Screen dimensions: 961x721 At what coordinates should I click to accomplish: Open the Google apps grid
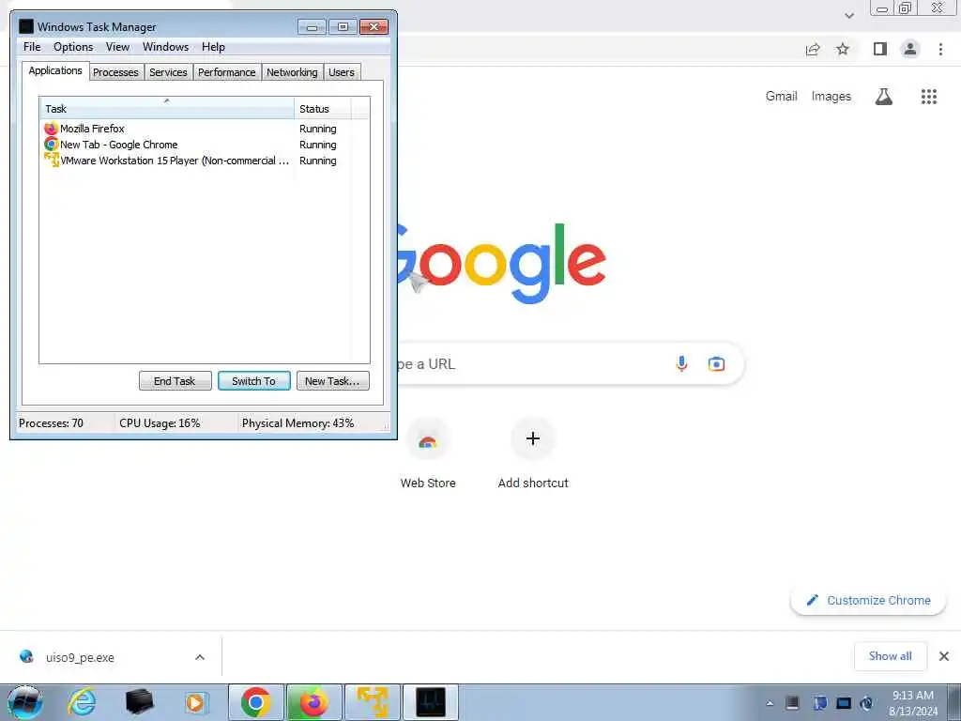pyautogui.click(x=928, y=97)
